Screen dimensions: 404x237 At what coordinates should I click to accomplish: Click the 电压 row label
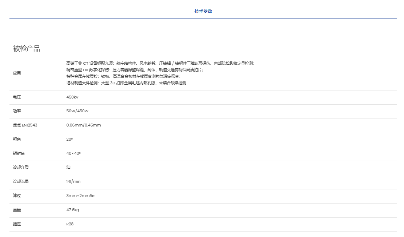click(x=17, y=97)
